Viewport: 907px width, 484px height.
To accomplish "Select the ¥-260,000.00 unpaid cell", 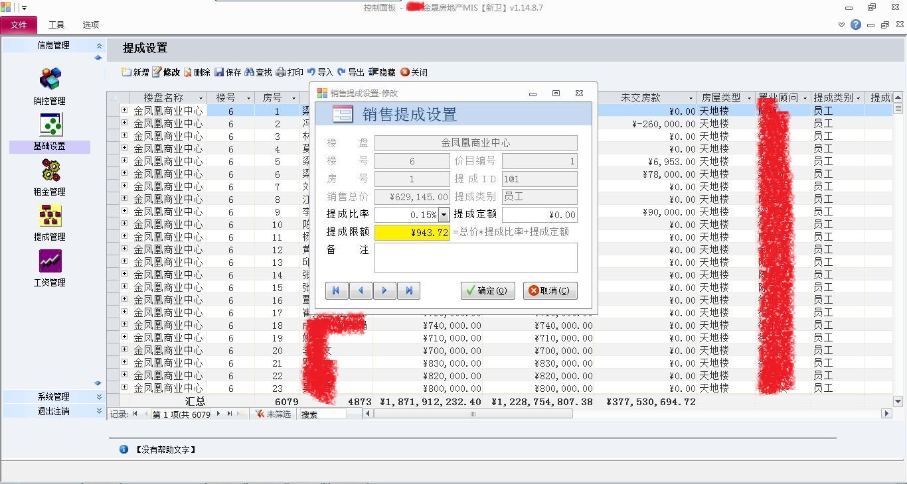I will tap(648, 123).
